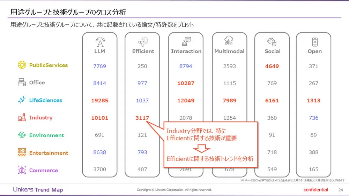Click the LifeSciences DNA icon

(22, 100)
